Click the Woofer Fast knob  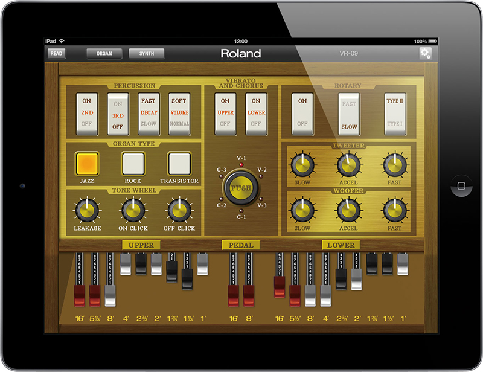click(394, 210)
